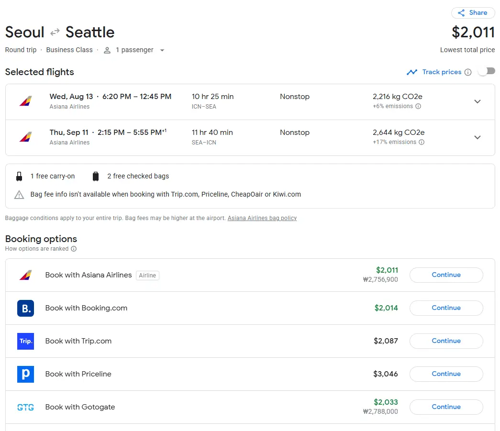The image size is (500, 431).
Task: Click the Gotogate GTG logo
Action: coord(25,407)
